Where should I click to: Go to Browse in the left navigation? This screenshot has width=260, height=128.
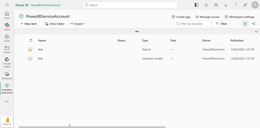pyautogui.click(x=7, y=50)
